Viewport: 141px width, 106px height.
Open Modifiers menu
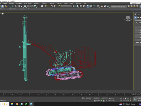[x=11, y=3]
